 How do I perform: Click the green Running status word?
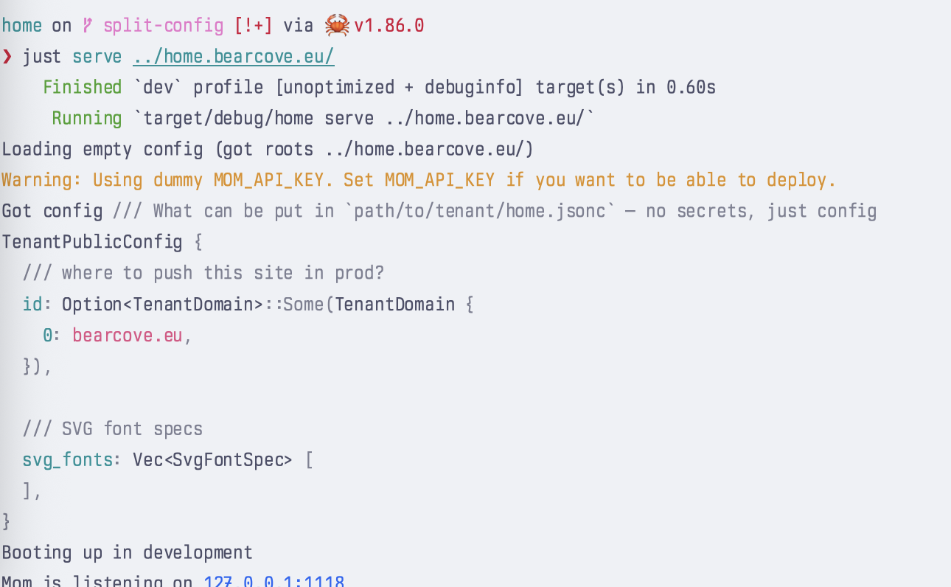[87, 119]
